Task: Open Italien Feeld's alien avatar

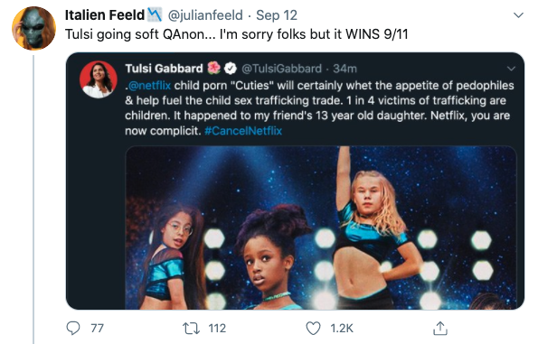Action: pos(33,28)
